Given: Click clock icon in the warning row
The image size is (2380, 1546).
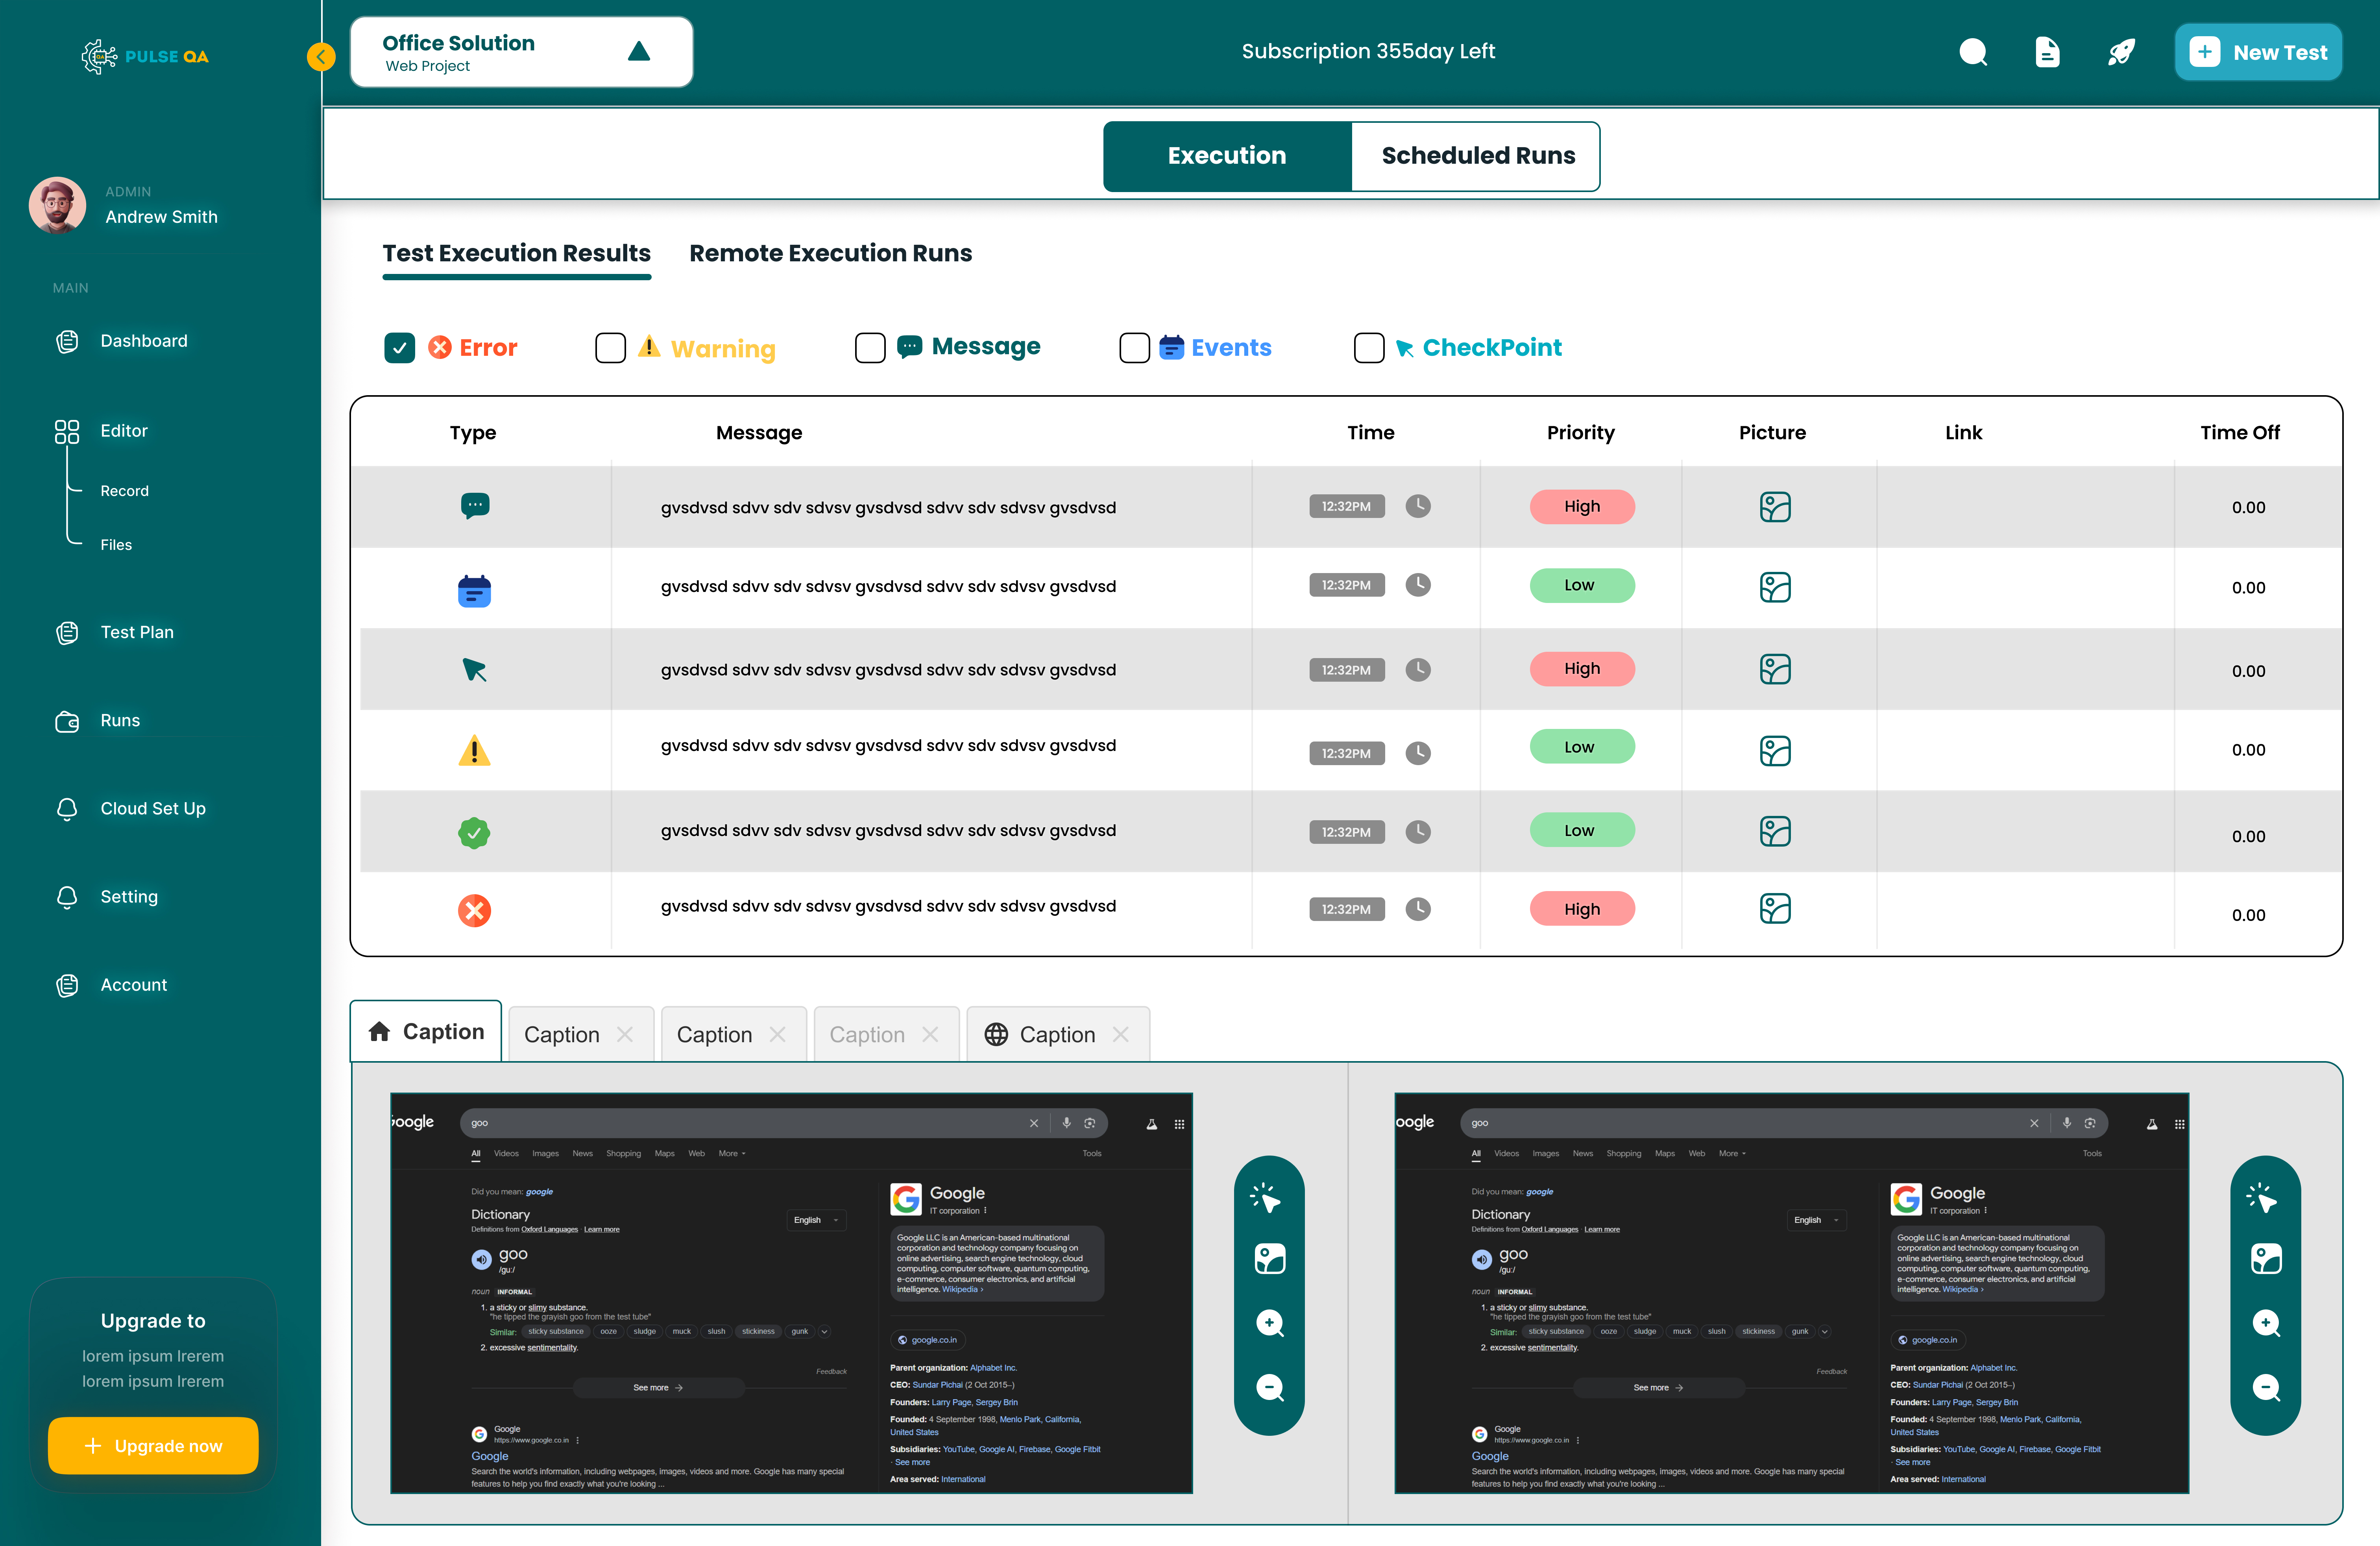Looking at the screenshot, I should pyautogui.click(x=1418, y=752).
